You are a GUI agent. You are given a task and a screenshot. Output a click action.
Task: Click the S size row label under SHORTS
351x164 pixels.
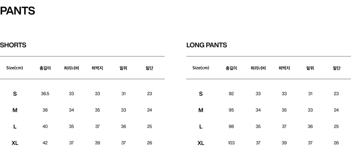[15, 94]
